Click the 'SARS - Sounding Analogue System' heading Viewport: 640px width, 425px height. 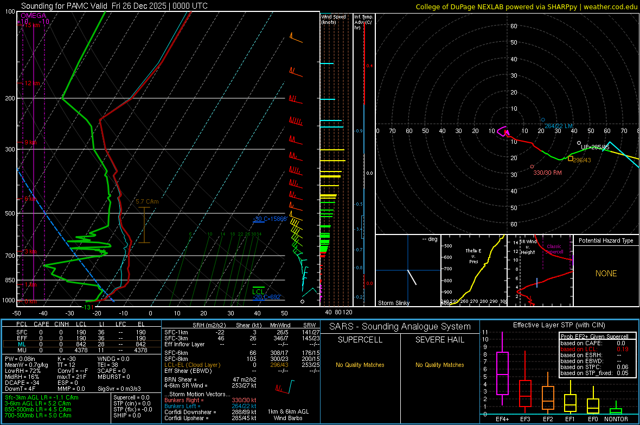[400, 327]
